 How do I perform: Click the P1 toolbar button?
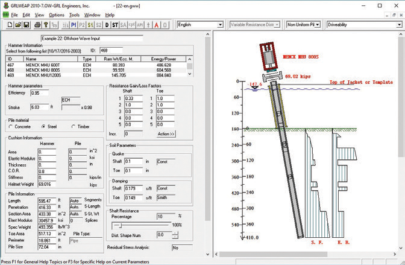point(73,25)
